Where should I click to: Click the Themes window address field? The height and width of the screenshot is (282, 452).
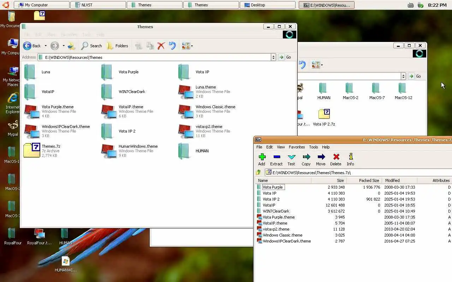(154, 57)
